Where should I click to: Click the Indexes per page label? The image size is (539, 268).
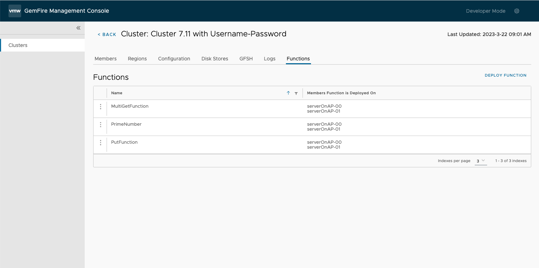point(454,161)
